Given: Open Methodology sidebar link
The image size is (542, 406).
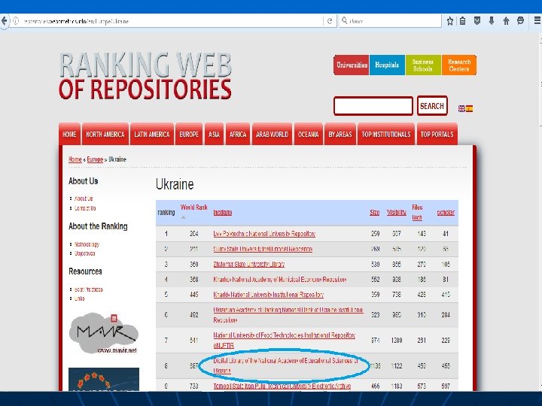Looking at the screenshot, I should [87, 244].
